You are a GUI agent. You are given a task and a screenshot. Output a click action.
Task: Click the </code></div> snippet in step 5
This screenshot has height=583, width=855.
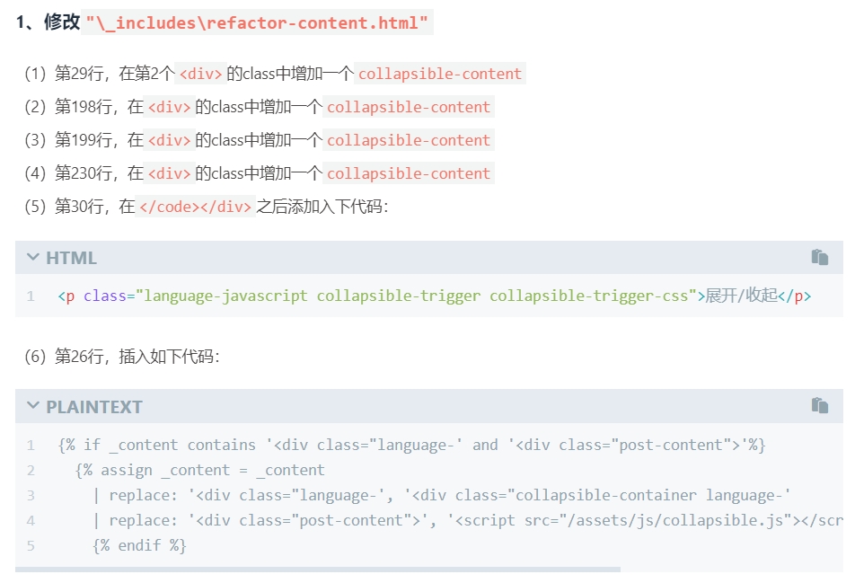(x=195, y=207)
